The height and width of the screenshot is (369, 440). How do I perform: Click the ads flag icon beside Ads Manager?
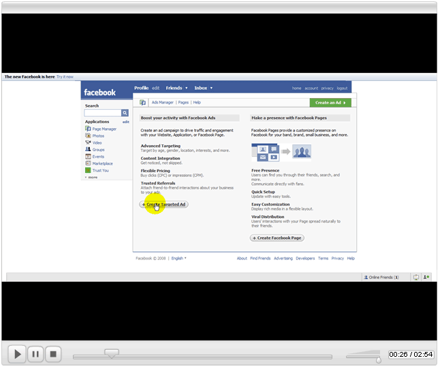[x=144, y=103]
